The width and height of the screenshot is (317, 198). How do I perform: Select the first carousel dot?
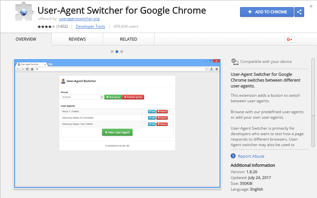pos(112,52)
